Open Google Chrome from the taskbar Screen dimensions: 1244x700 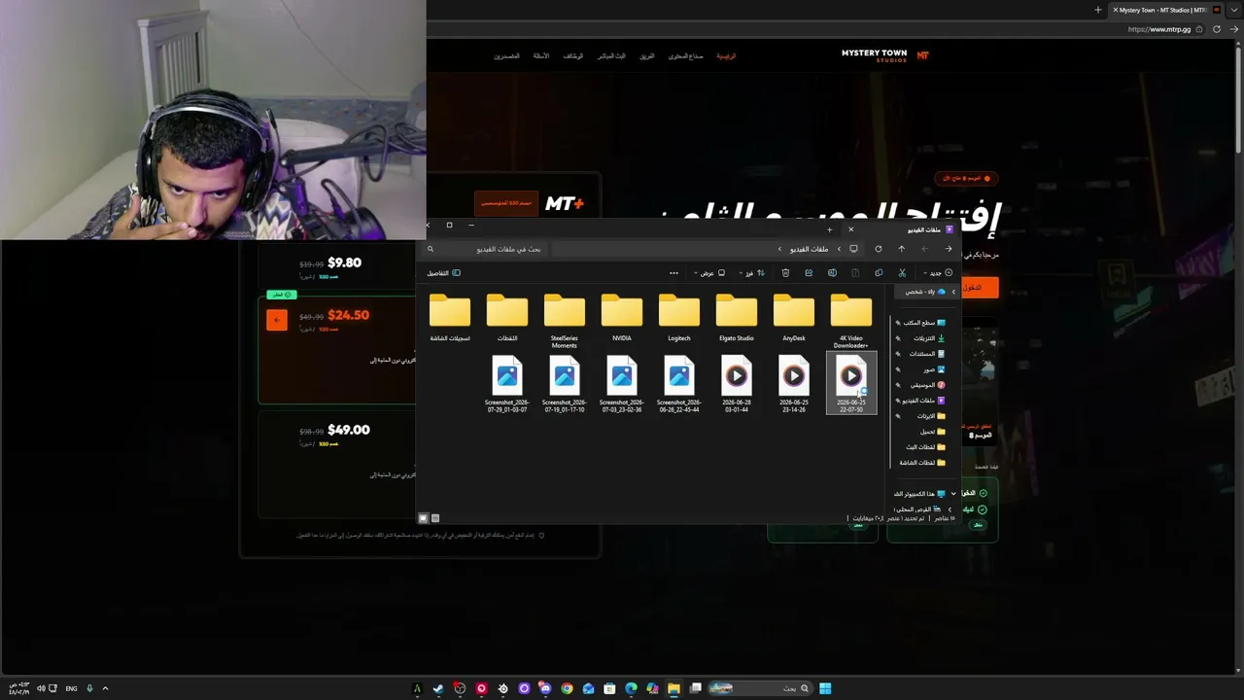tap(567, 688)
